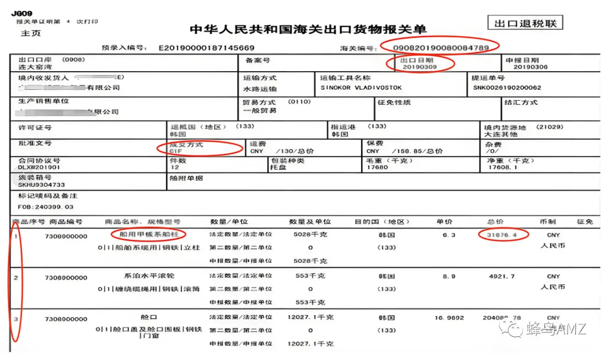This screenshot has width=606, height=356.
Task: Click vessel name SINOKOR VLADIVOSTOK
Action: [x=361, y=88]
